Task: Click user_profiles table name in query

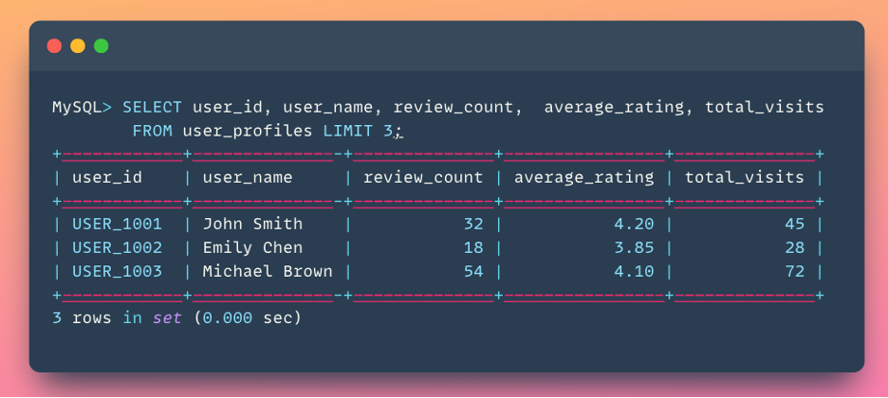Action: tap(248, 132)
